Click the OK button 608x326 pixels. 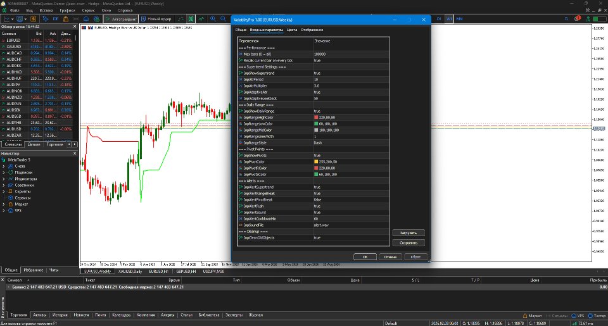tap(365, 257)
